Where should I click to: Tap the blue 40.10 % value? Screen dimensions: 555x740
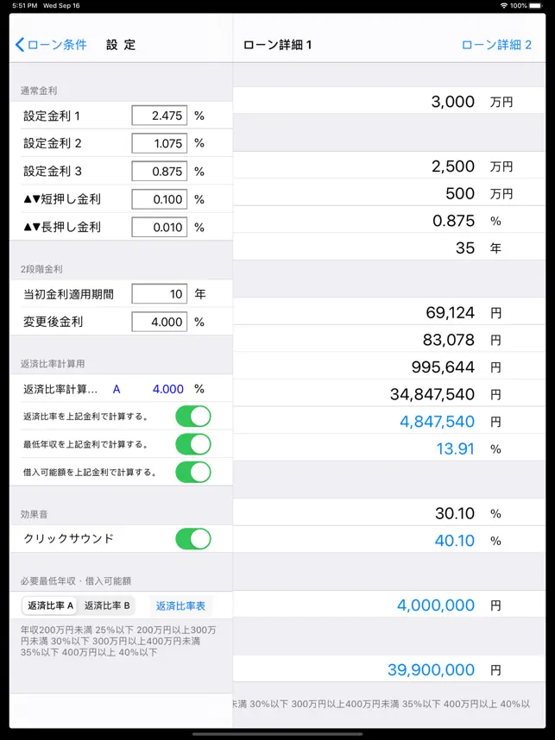454,541
